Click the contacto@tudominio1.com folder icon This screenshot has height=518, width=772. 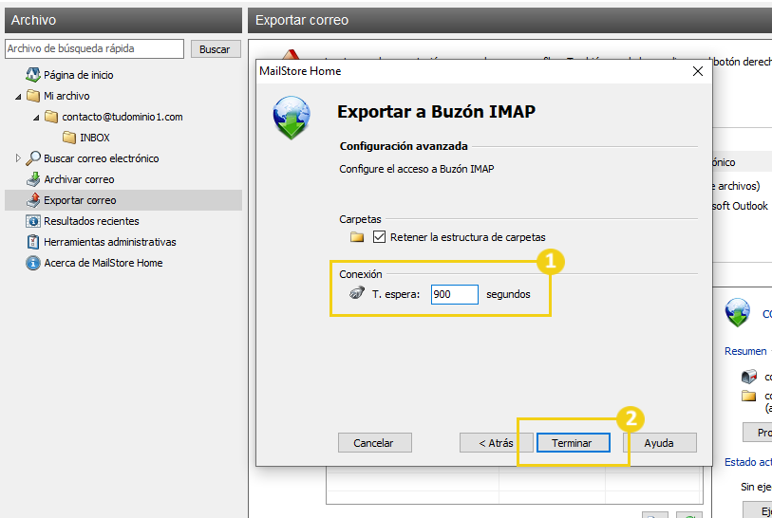point(51,117)
